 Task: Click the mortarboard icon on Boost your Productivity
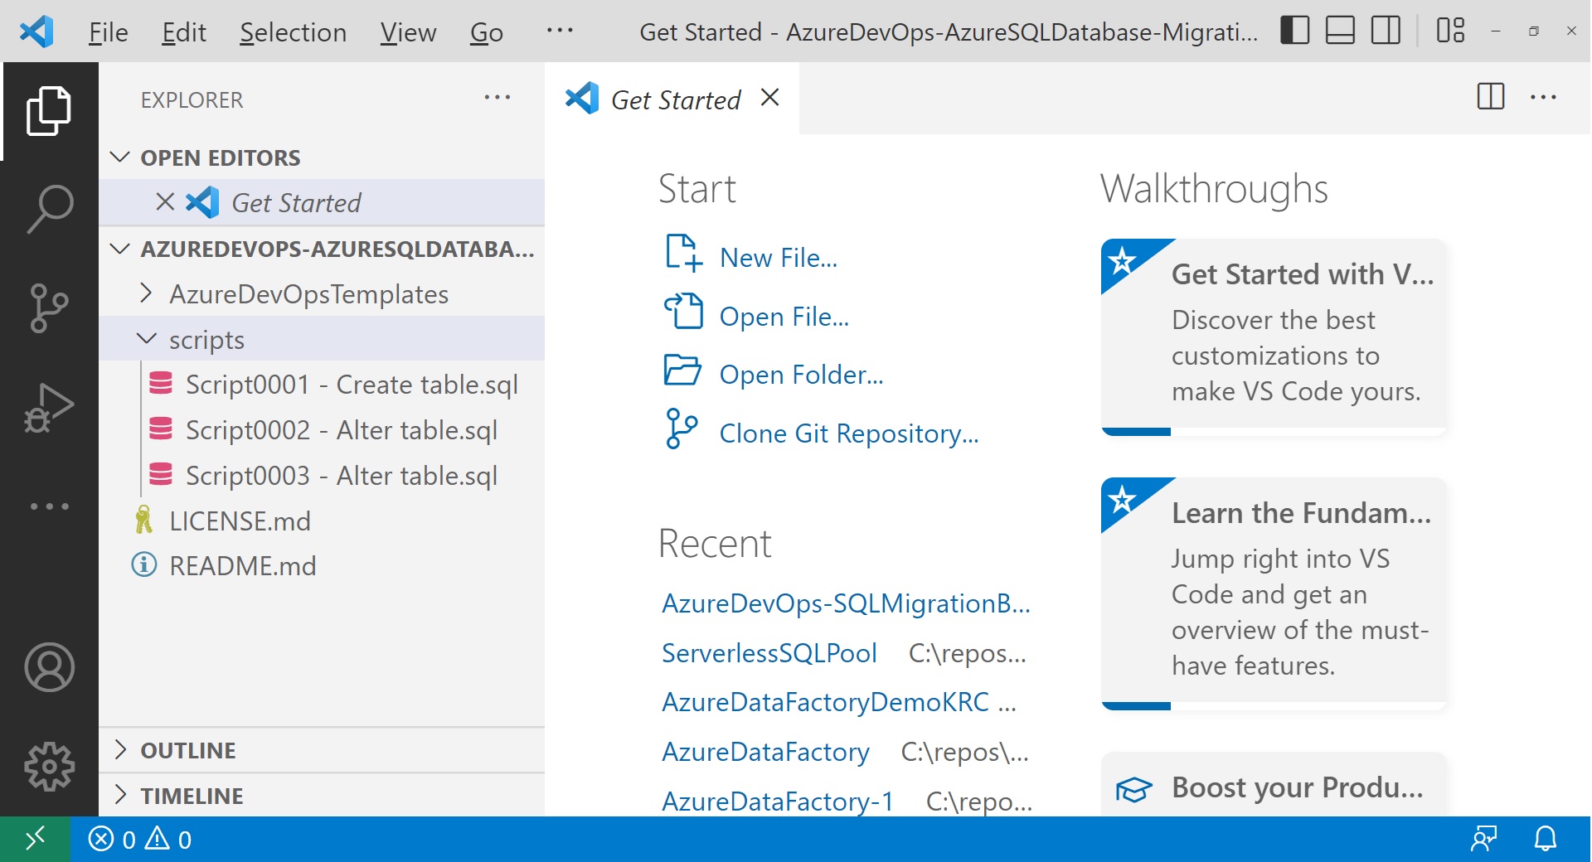tap(1133, 789)
